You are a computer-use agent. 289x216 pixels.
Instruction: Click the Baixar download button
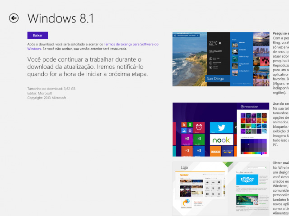pyautogui.click(x=37, y=36)
